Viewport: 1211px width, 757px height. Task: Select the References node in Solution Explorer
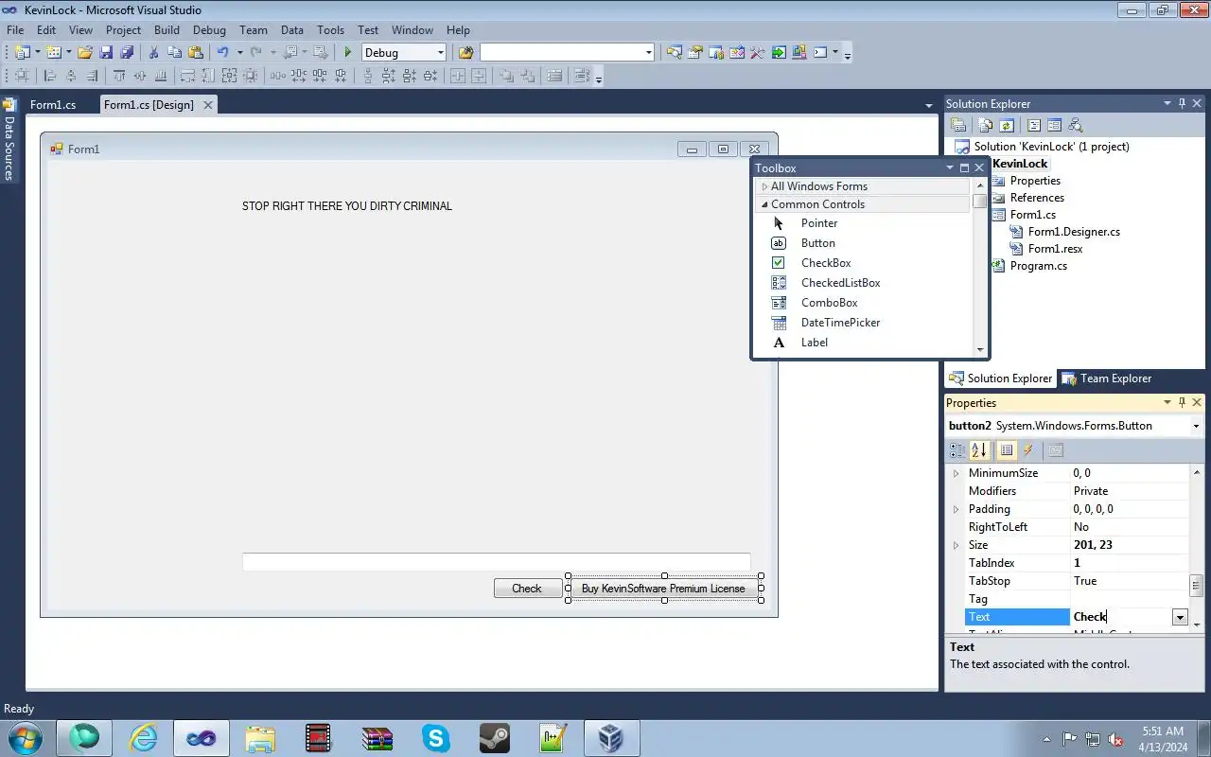tap(1037, 198)
